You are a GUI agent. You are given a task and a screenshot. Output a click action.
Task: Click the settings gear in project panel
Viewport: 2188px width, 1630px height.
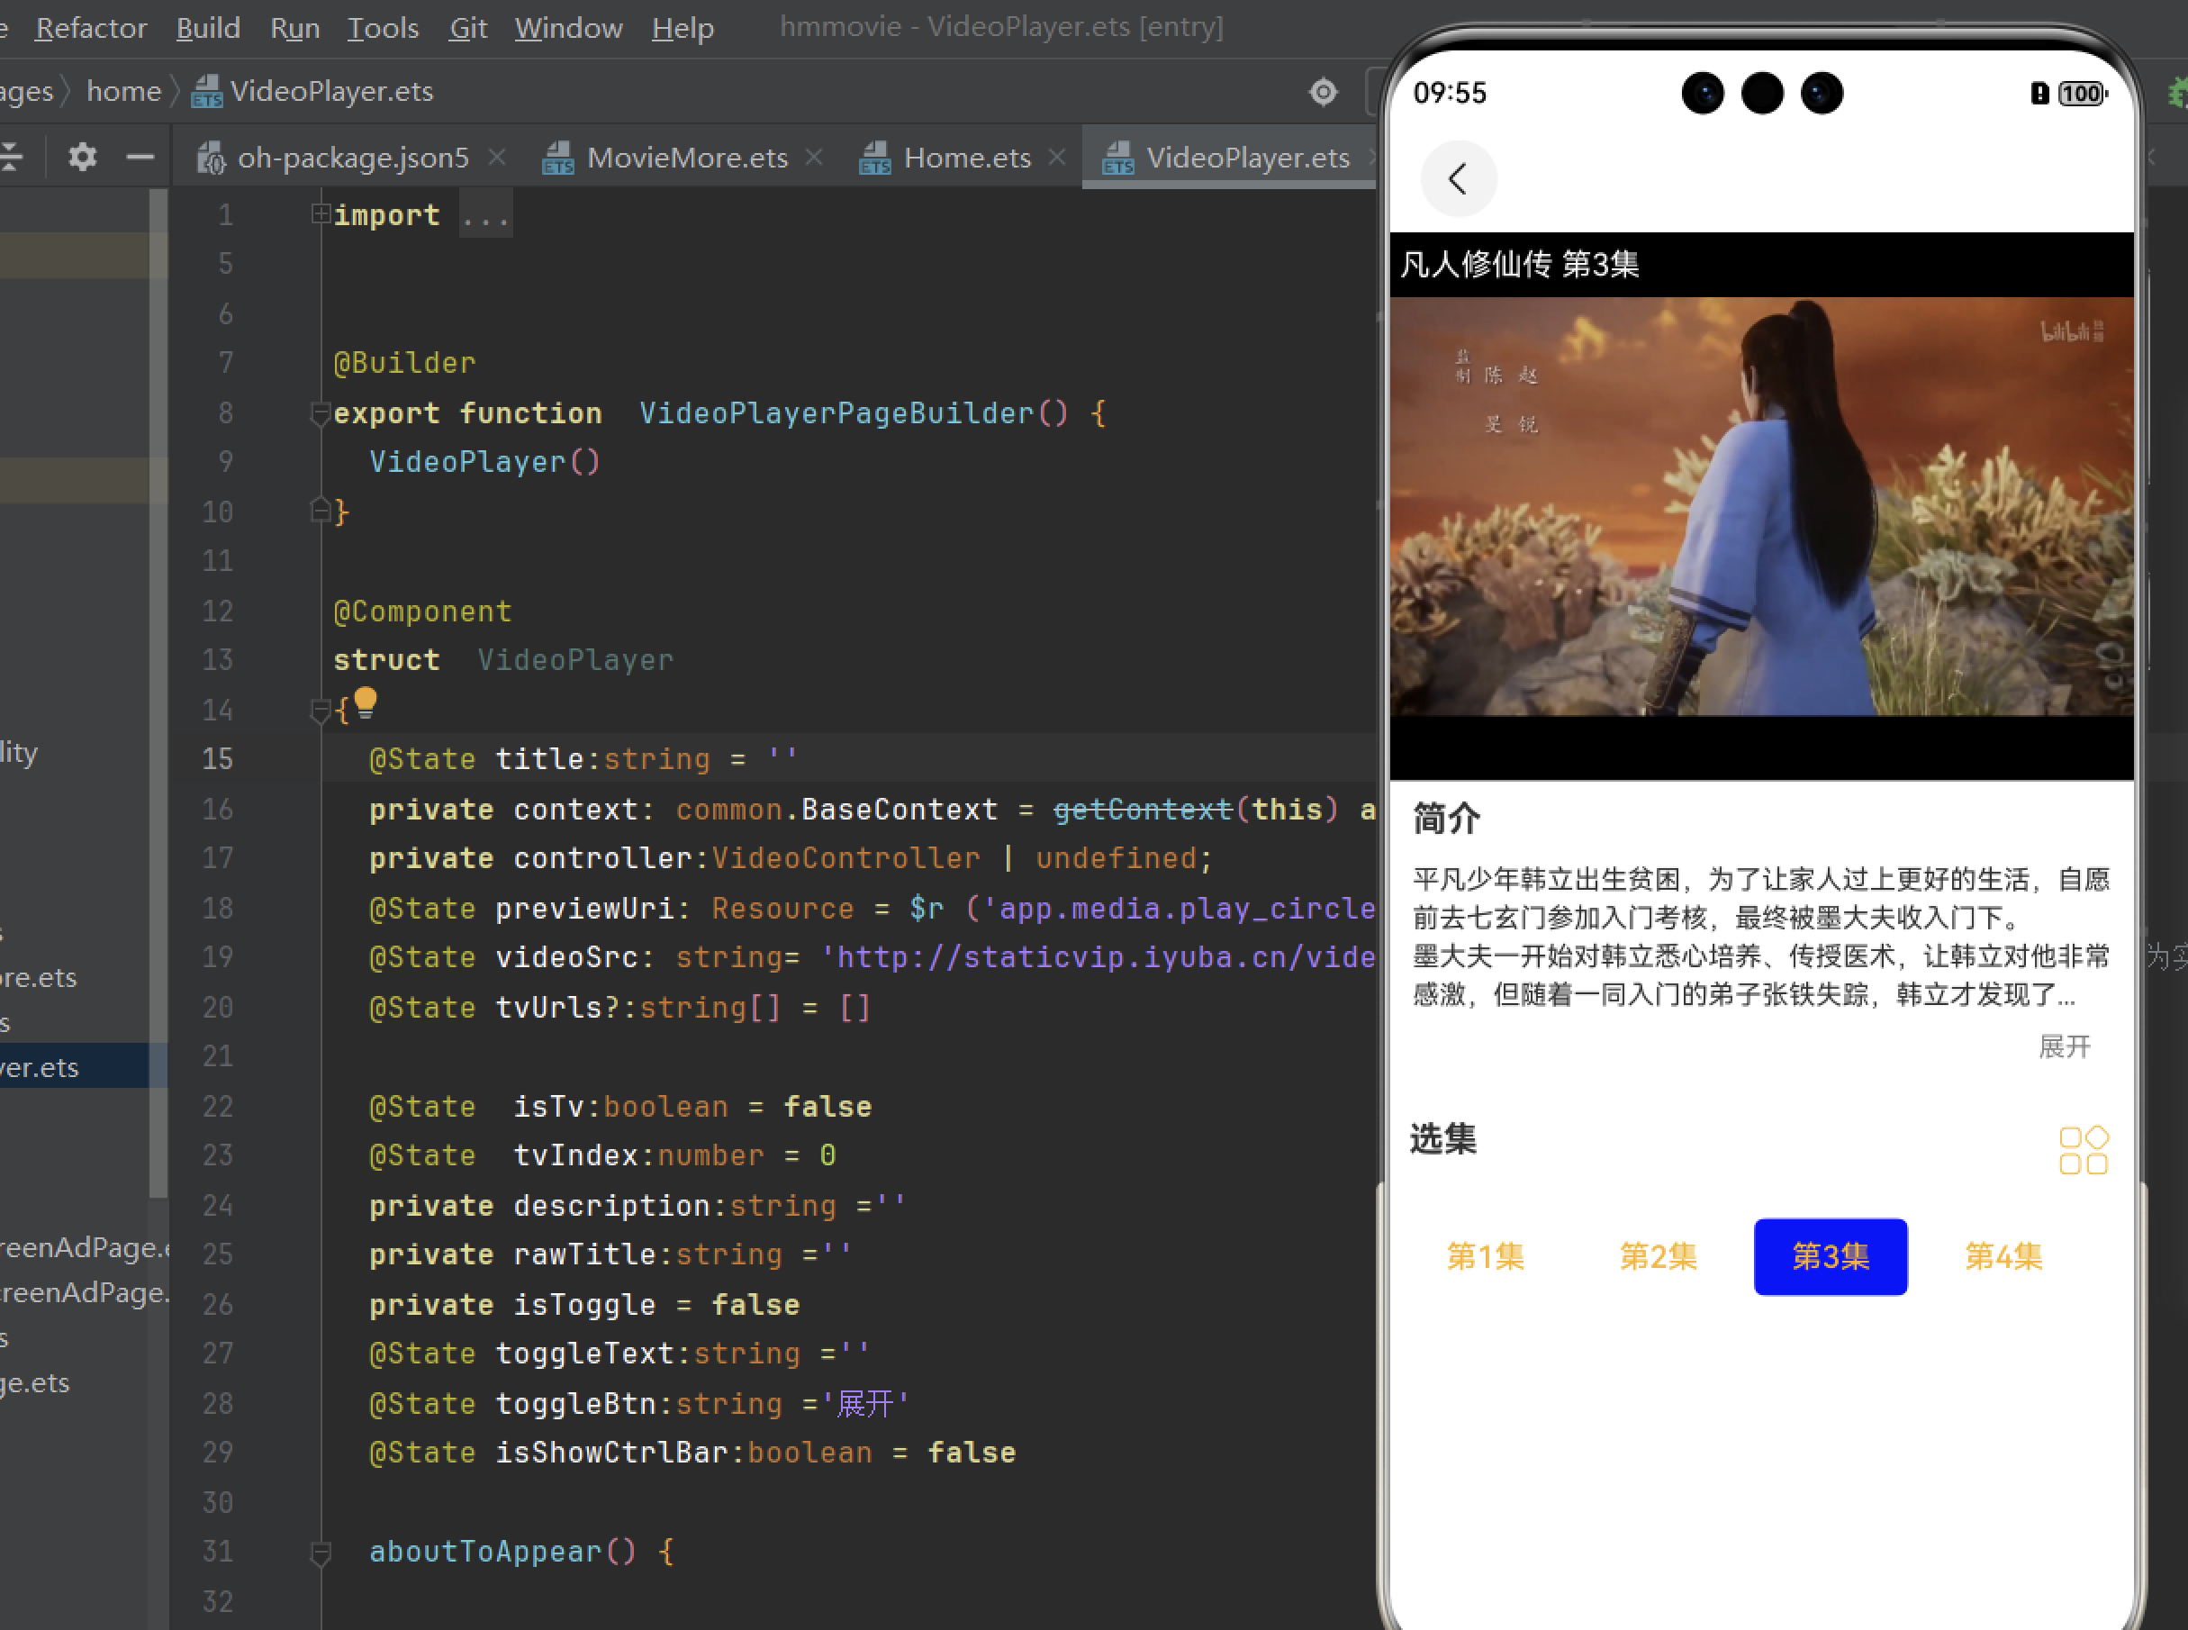82,157
